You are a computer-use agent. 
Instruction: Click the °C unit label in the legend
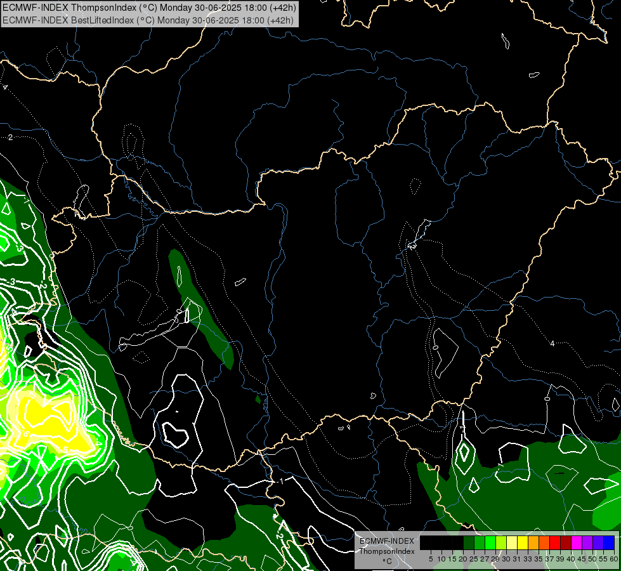click(387, 561)
